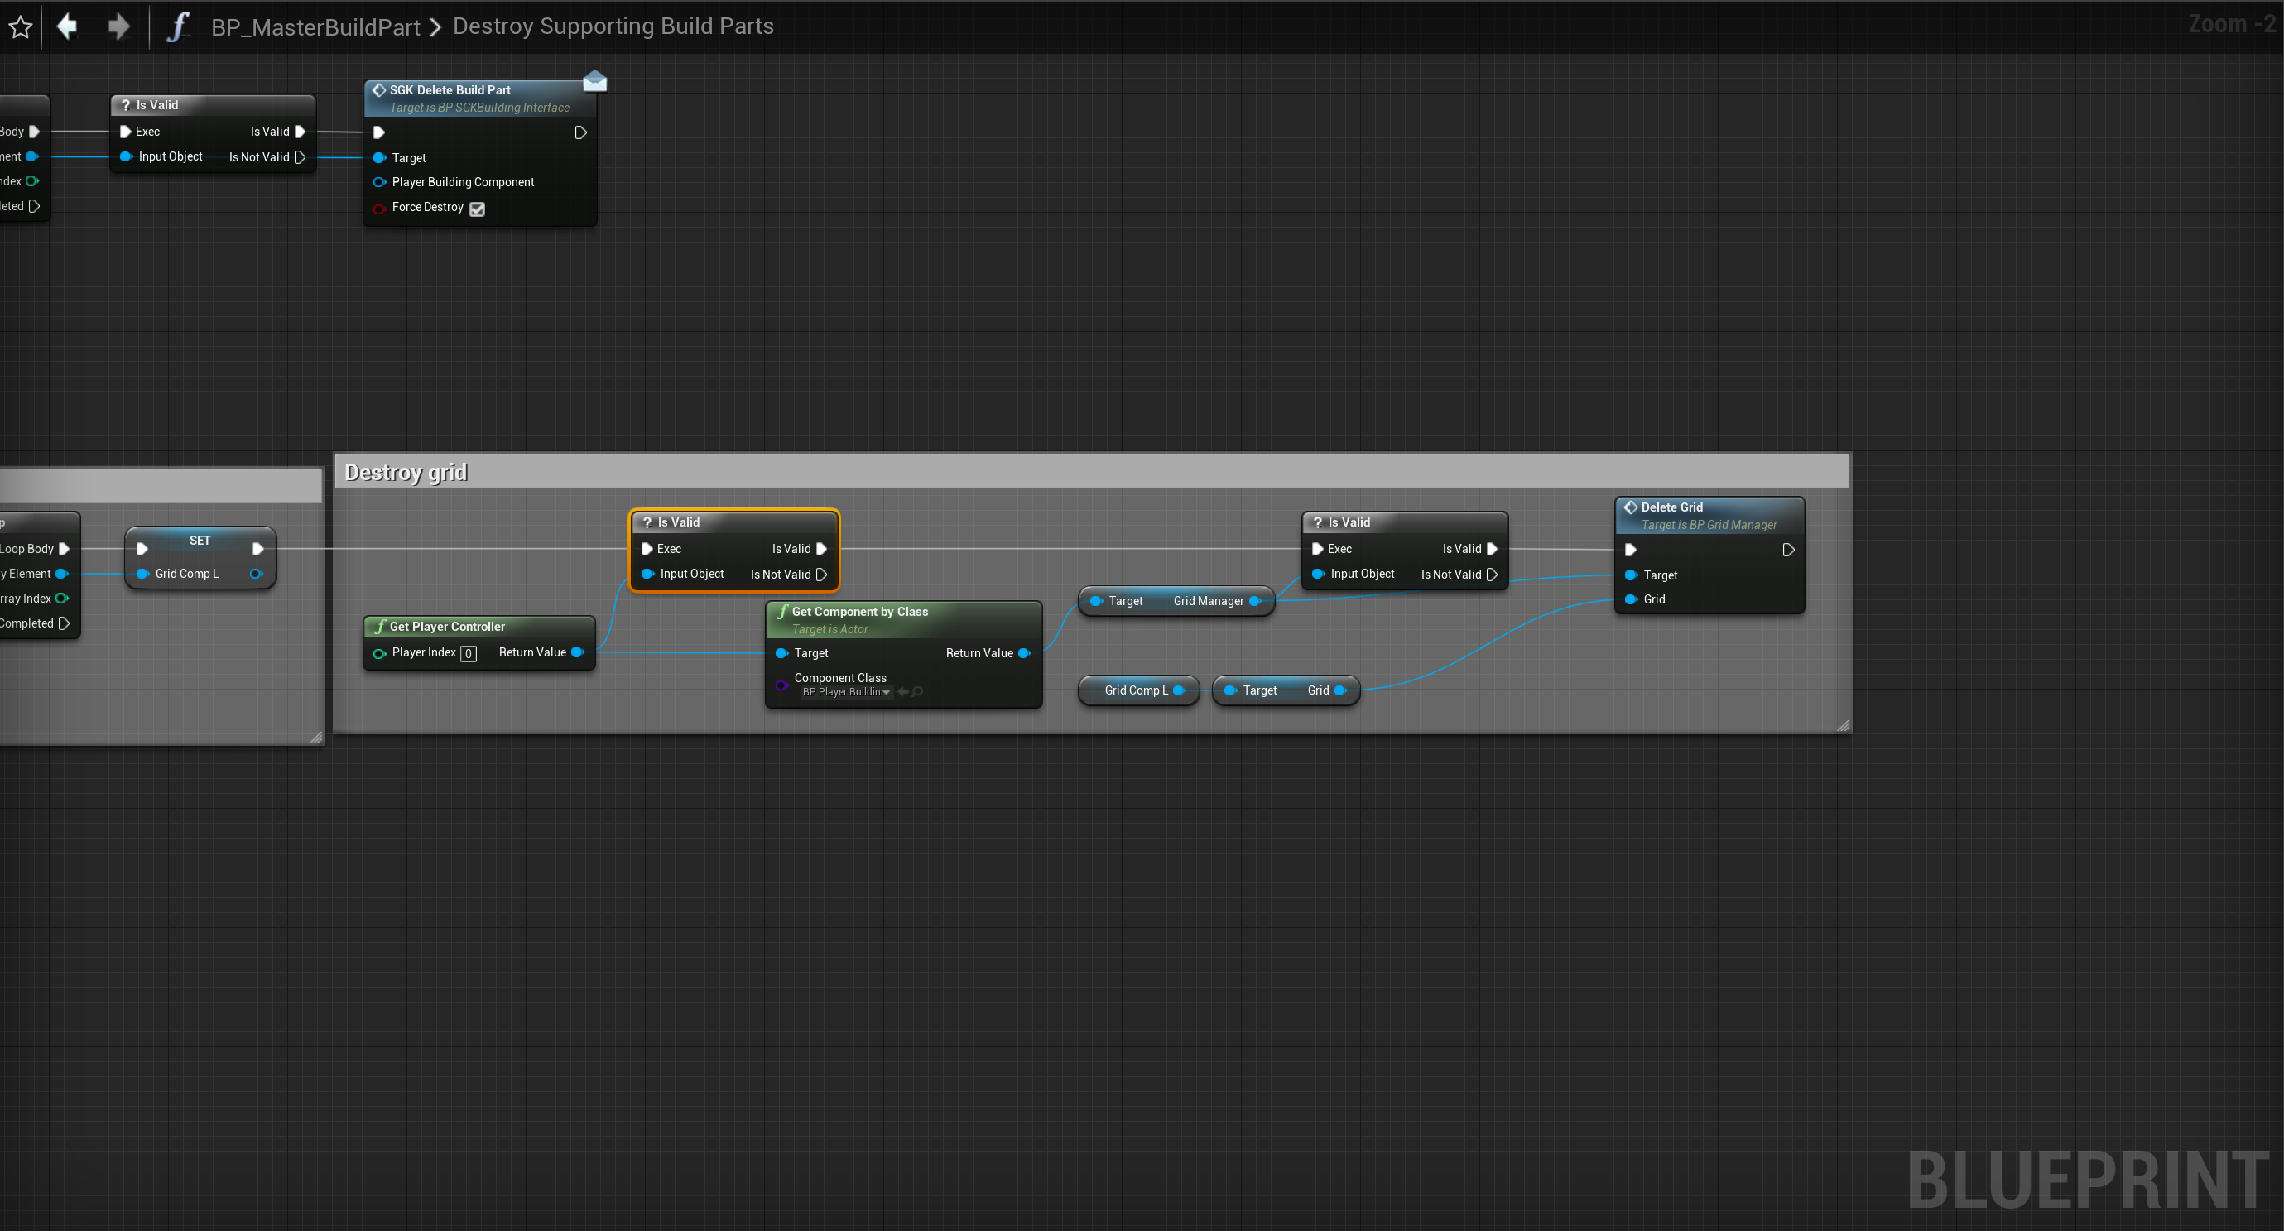
Task: Click the envelope icon on SGK Delete Build Part
Action: 595,82
